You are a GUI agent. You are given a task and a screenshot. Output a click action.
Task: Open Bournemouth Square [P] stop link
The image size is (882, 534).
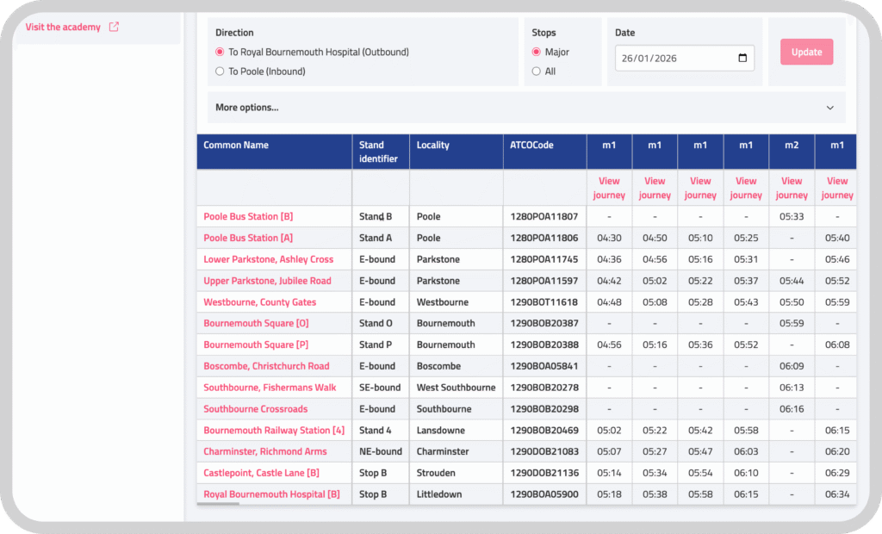(x=256, y=345)
